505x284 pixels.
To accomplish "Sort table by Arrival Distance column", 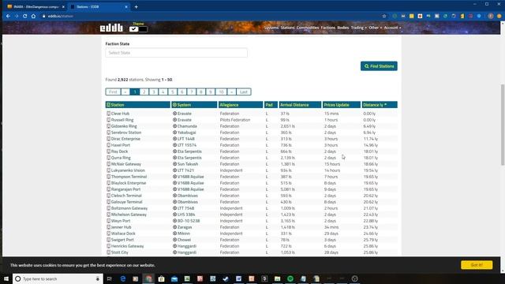I will coord(300,105).
